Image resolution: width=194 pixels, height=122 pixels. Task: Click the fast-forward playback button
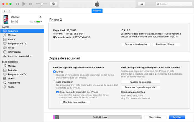coord(30,4)
